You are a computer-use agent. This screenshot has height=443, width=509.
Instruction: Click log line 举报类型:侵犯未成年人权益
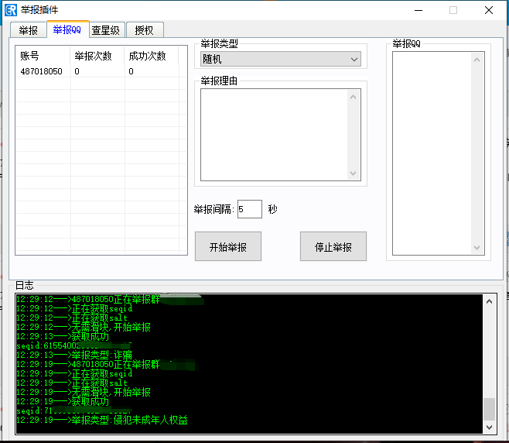pos(102,420)
